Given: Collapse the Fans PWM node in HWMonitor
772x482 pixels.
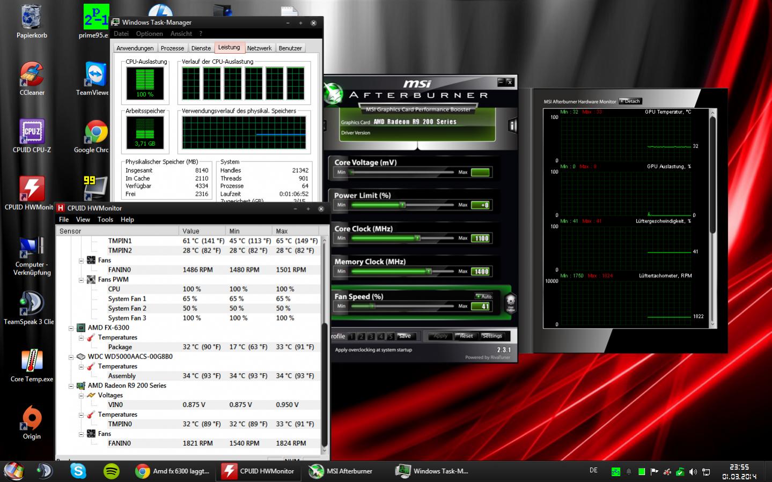Looking at the screenshot, I should tap(82, 280).
